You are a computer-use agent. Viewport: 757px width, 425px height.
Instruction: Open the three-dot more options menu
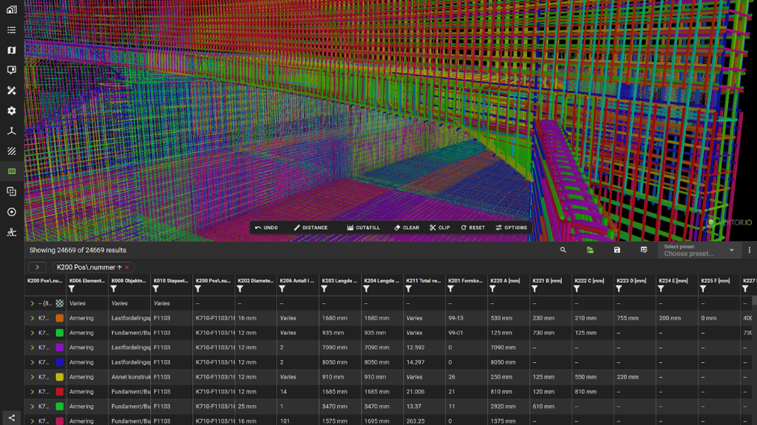pyautogui.click(x=749, y=250)
